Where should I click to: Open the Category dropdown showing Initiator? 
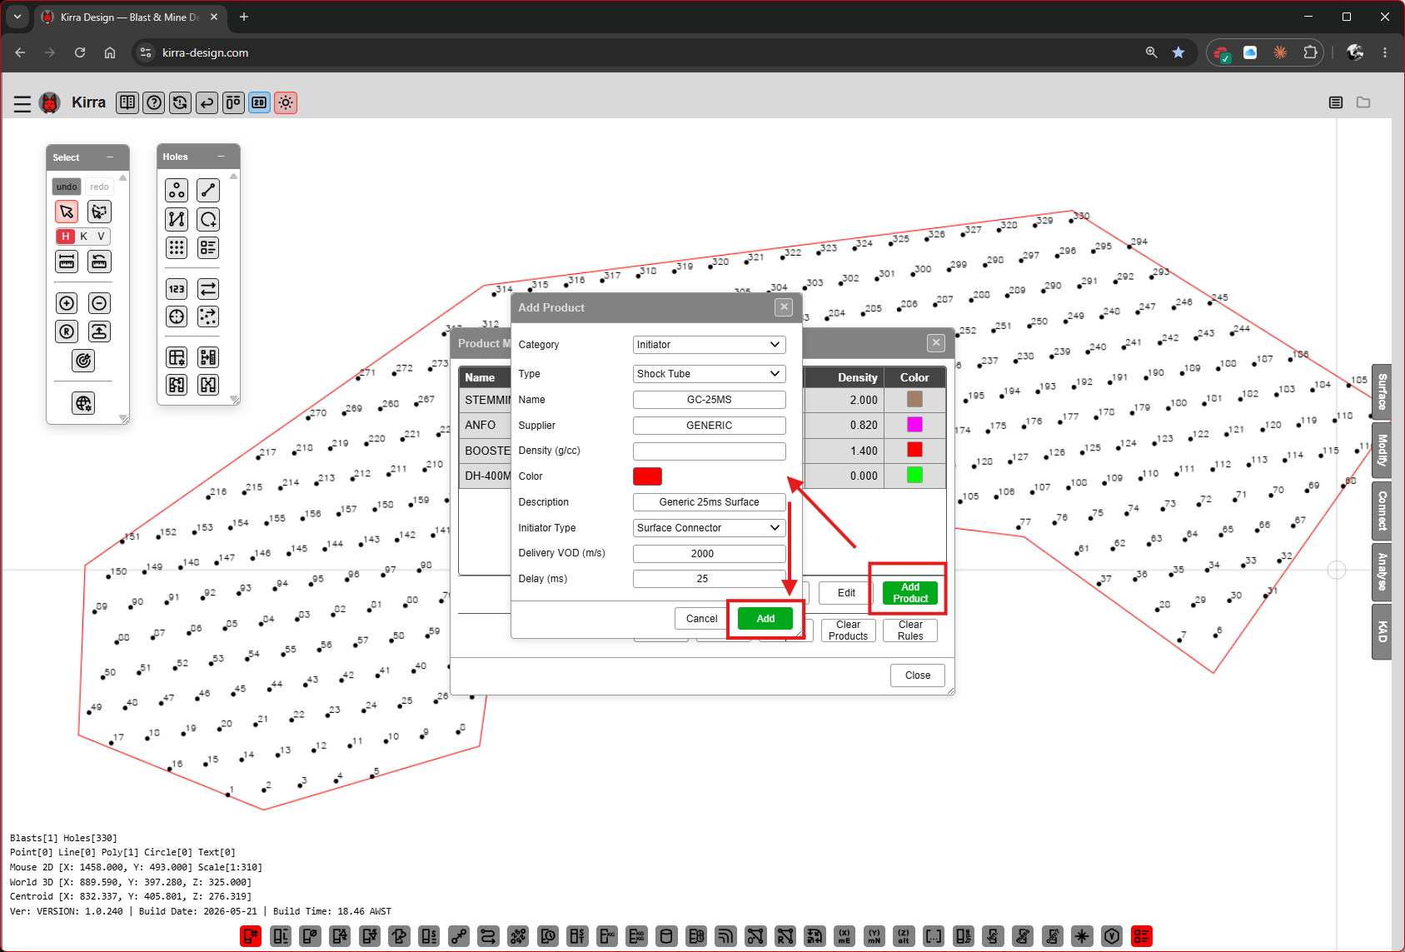pyautogui.click(x=709, y=345)
